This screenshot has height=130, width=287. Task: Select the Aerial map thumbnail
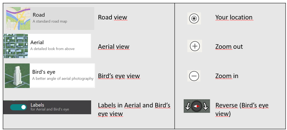(x=16, y=46)
